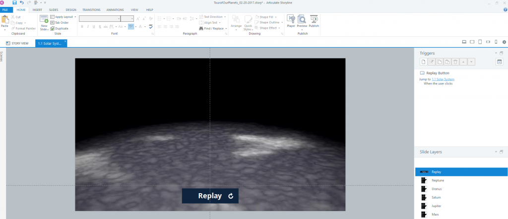This screenshot has height=219, width=508.
Task: Click the Replay button on the slide
Action: [x=210, y=196]
